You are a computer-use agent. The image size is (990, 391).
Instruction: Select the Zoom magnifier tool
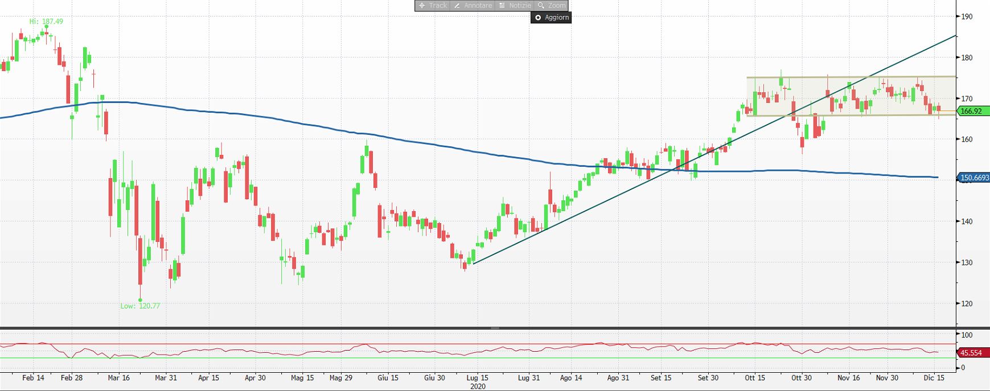[552, 5]
